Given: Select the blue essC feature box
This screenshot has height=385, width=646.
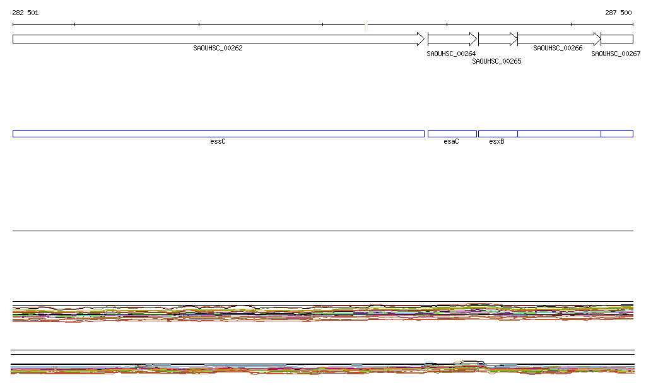Looking at the screenshot, I should 218,134.
